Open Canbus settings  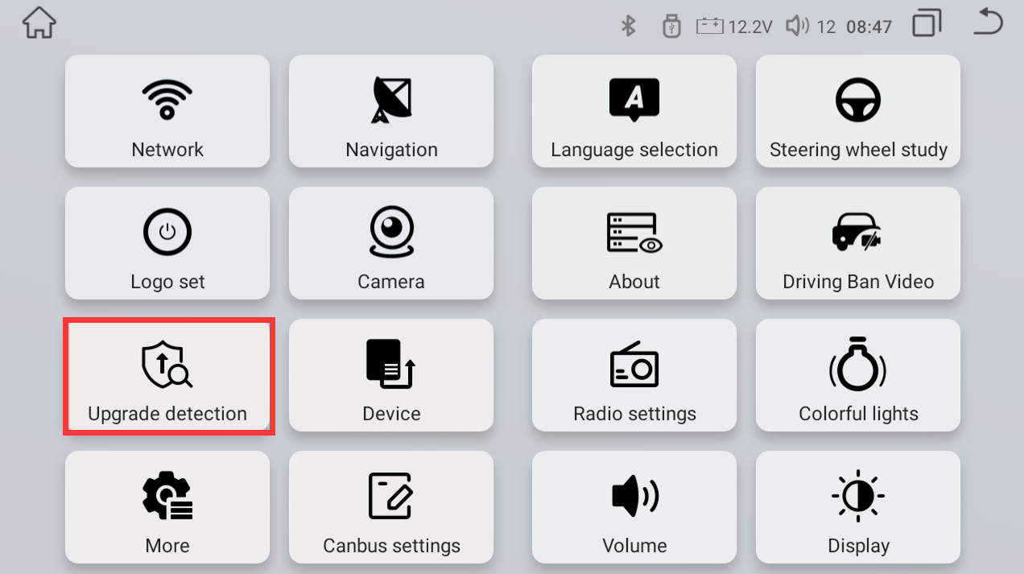click(391, 507)
